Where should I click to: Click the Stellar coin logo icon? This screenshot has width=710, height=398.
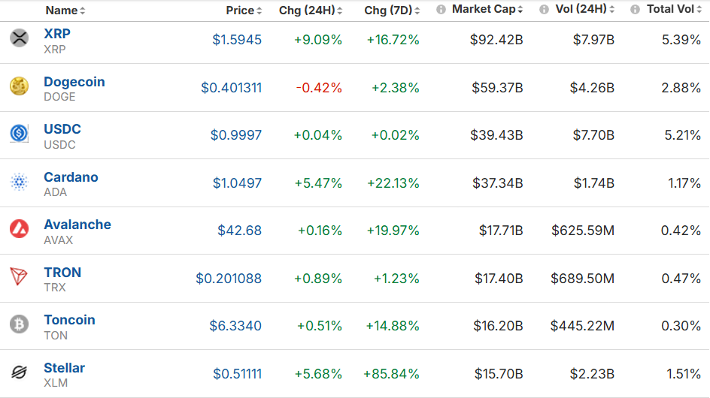pos(19,372)
